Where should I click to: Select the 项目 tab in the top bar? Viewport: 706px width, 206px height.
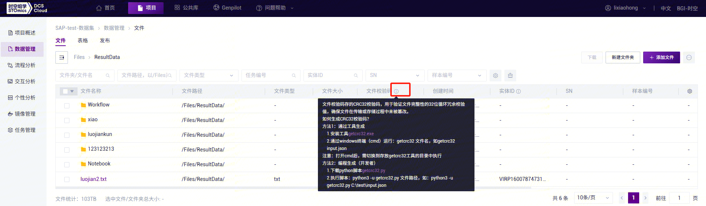tap(146, 8)
